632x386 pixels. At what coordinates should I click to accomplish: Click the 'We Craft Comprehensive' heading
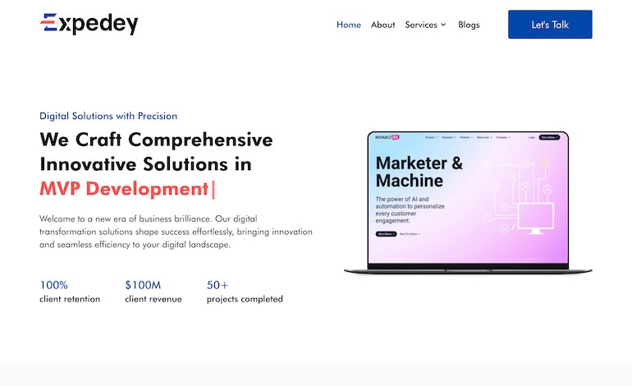click(156, 139)
